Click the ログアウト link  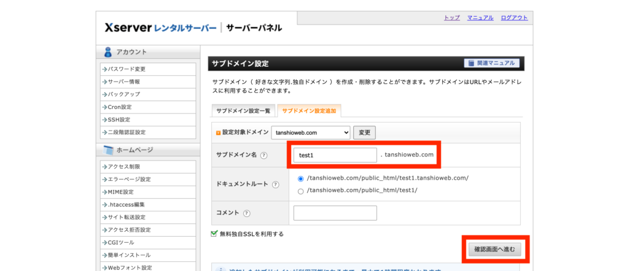point(514,18)
